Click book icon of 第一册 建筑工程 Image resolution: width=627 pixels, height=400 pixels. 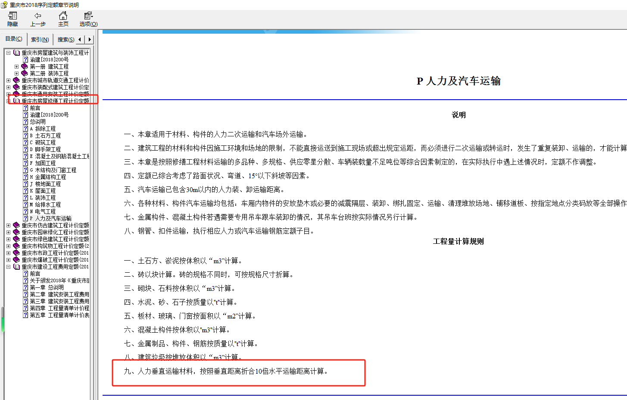coord(25,66)
